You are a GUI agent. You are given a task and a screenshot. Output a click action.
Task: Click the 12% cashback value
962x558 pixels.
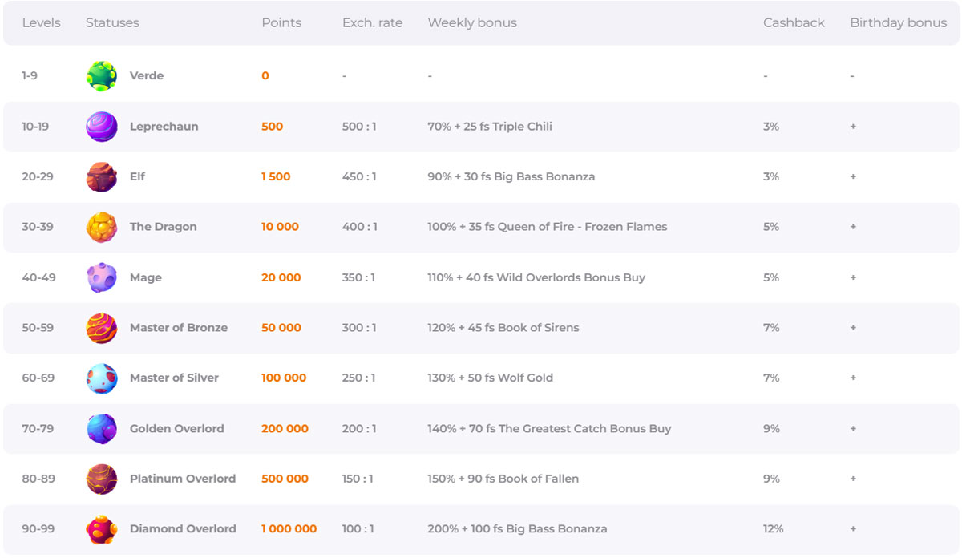pos(774,529)
